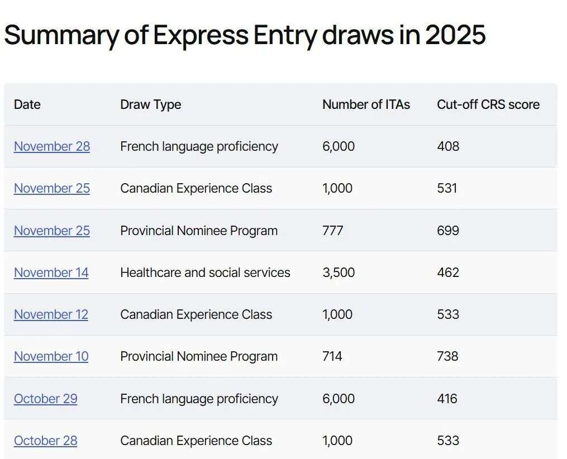Click the Draw Type column header

150,104
